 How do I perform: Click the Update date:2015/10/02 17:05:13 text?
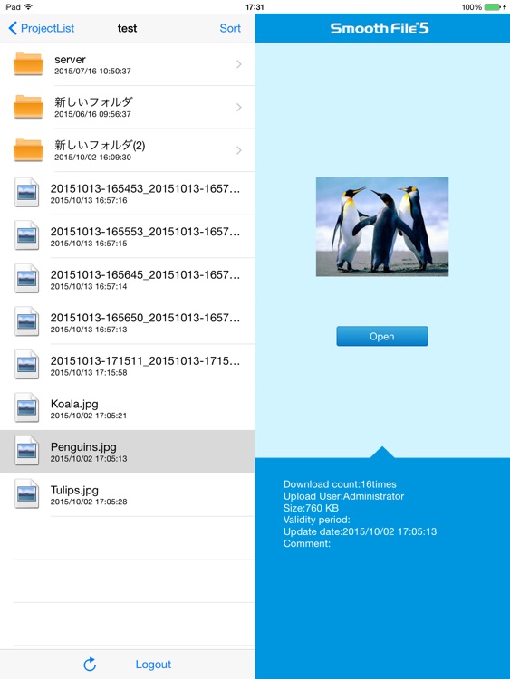360,531
